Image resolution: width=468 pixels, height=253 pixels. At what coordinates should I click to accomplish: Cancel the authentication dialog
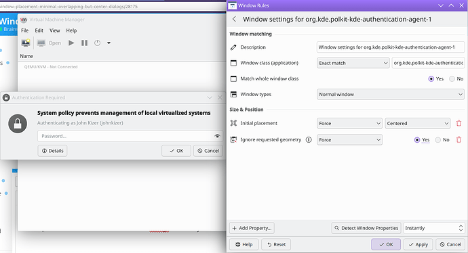pyautogui.click(x=208, y=151)
